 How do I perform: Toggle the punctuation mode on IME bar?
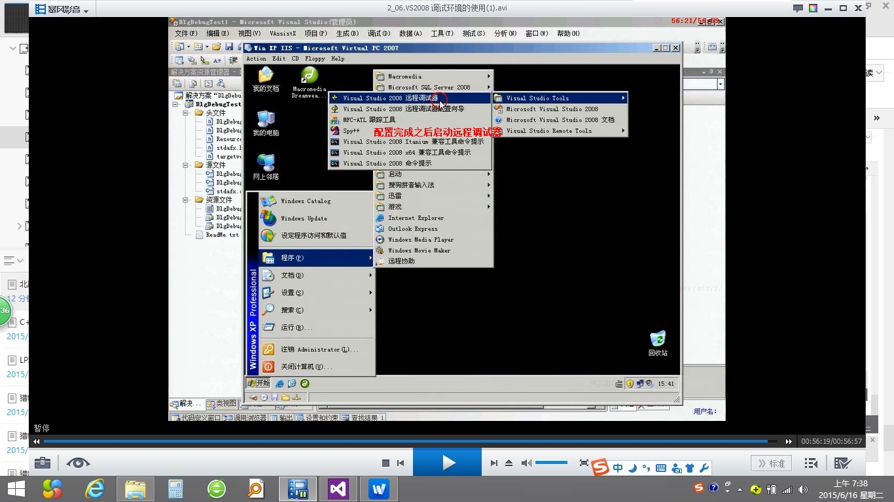click(x=646, y=468)
